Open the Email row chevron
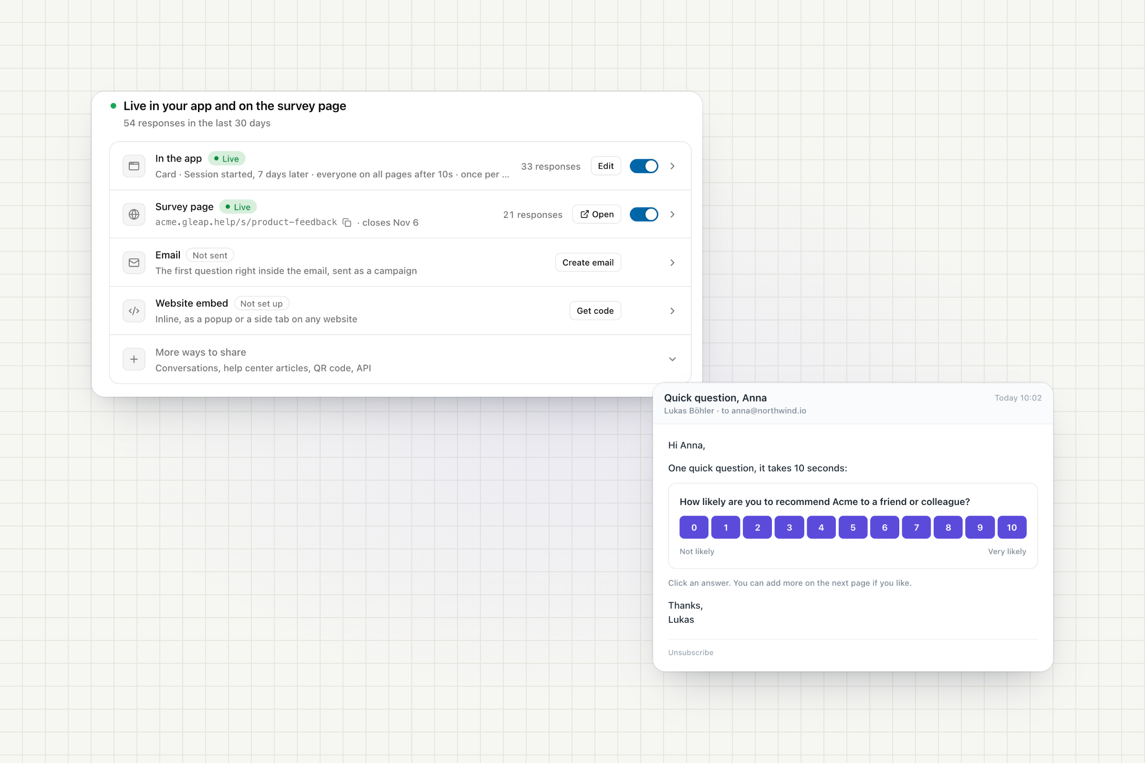Viewport: 1145px width, 763px height. [x=672, y=262]
